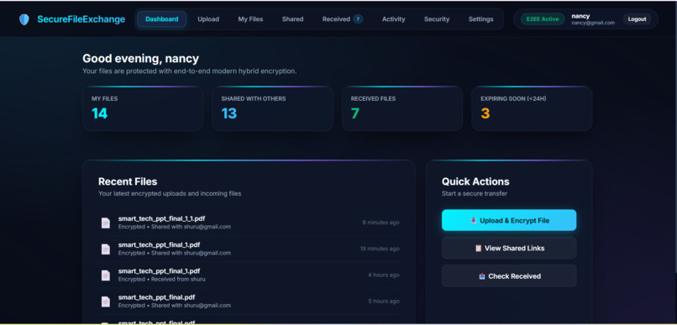Screen dimensions: 677x325
Task: Click the '4 hours ago' timestamp
Action: pos(384,275)
